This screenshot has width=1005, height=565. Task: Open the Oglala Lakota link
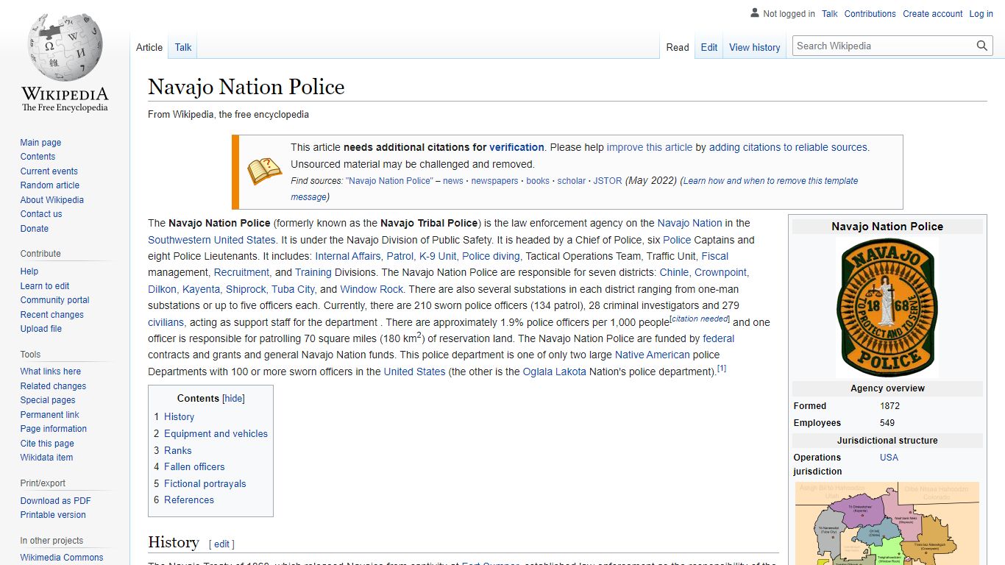coord(555,372)
